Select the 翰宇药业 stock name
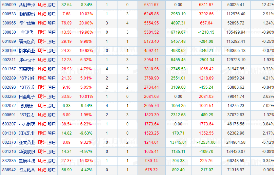 27,51
